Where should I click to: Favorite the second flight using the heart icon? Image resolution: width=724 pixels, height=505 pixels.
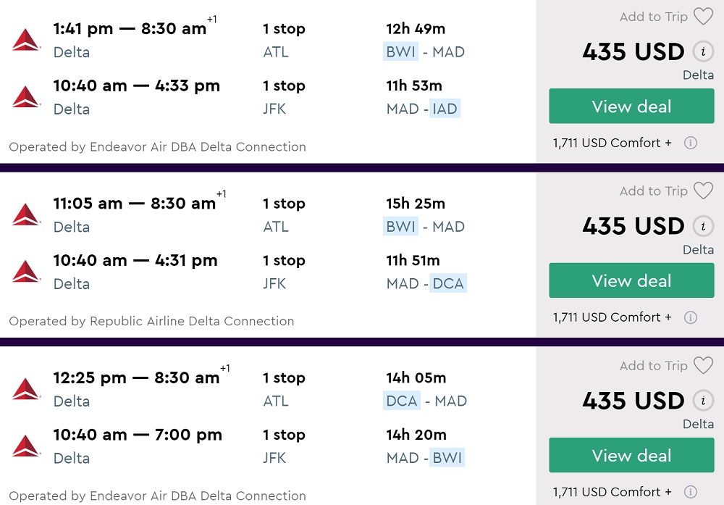pos(703,191)
